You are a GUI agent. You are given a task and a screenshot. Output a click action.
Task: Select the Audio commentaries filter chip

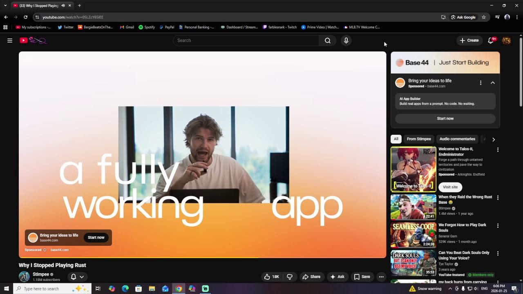click(457, 139)
